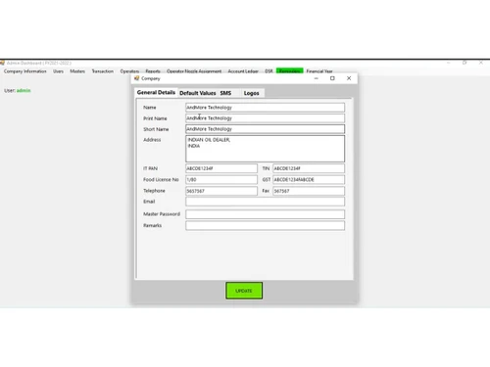The height and width of the screenshot is (367, 490).
Task: Click the green UPDATE button
Action: point(244,291)
